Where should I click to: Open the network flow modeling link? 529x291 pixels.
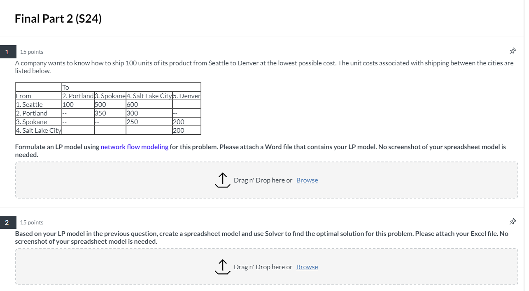(134, 146)
